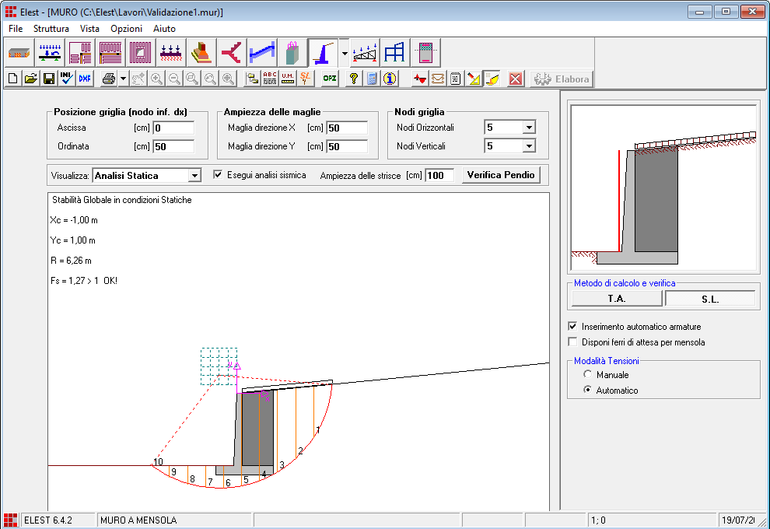The height and width of the screenshot is (529, 770).
Task: Open the Struttura menu
Action: point(51,29)
